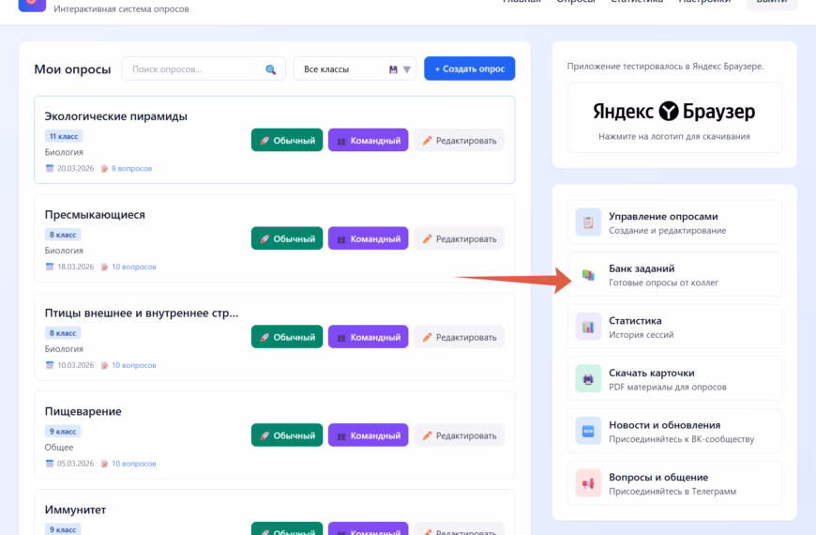The height and width of the screenshot is (535, 816).
Task: Edit the Птицы внешнее и внутреннее poll
Action: coord(459,337)
